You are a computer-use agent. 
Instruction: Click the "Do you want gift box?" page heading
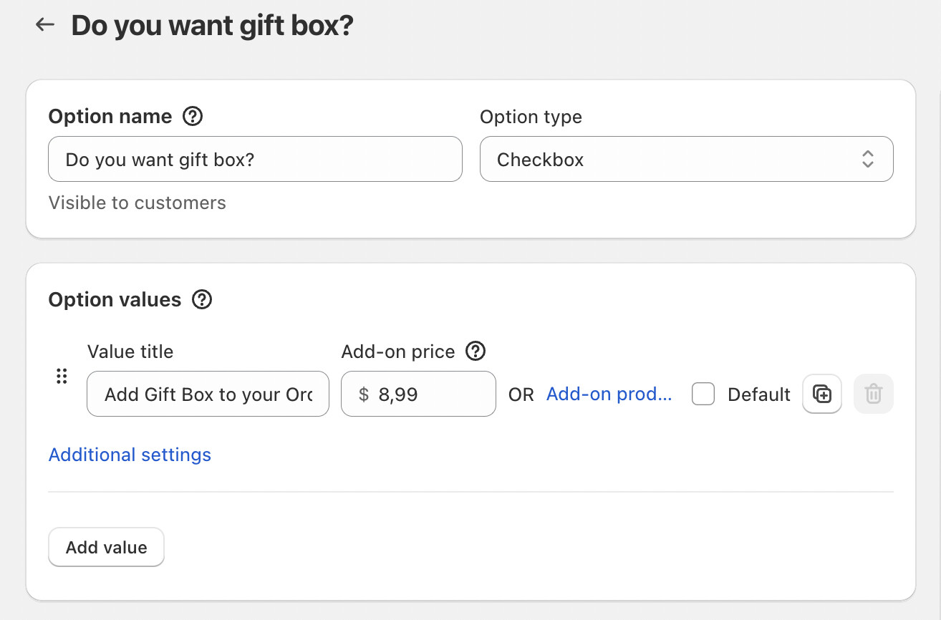[212, 26]
